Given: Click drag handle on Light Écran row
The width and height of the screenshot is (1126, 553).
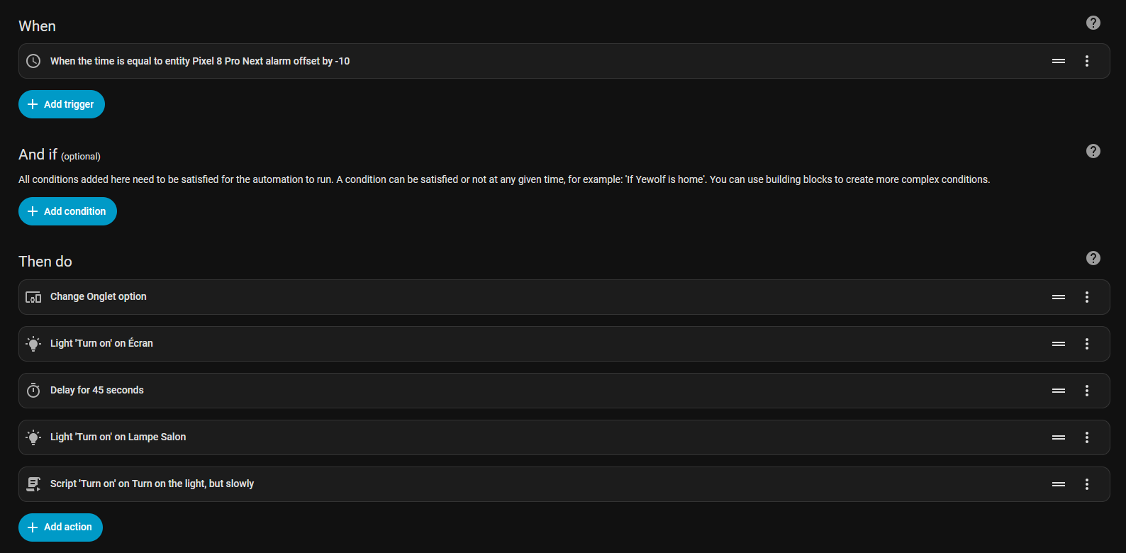Looking at the screenshot, I should 1058,344.
